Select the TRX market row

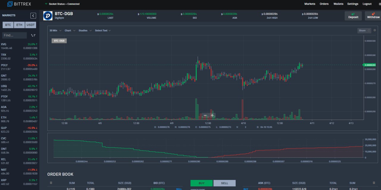(19, 57)
